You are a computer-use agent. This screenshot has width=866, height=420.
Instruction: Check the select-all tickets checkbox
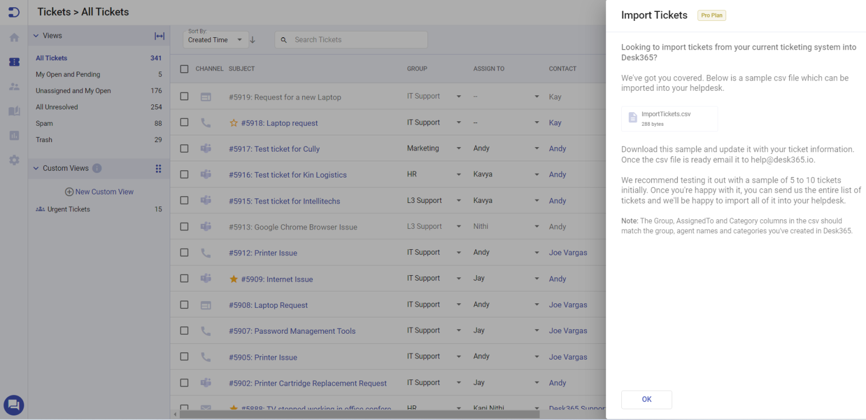(184, 68)
